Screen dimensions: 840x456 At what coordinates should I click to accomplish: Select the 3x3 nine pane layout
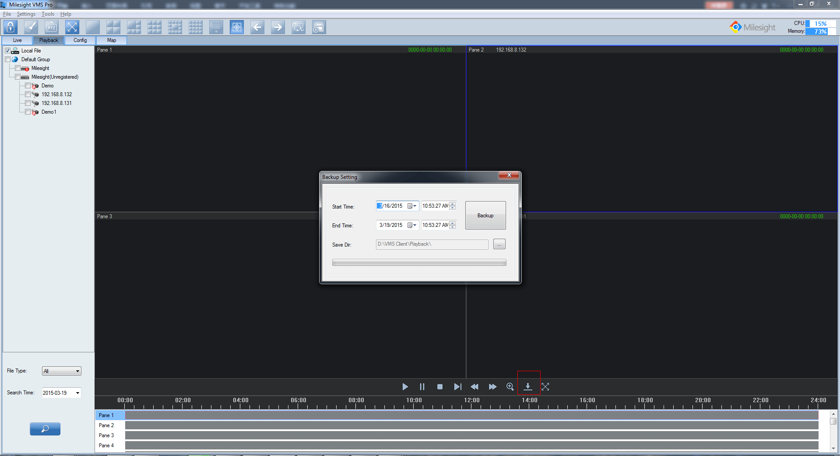tap(155, 27)
